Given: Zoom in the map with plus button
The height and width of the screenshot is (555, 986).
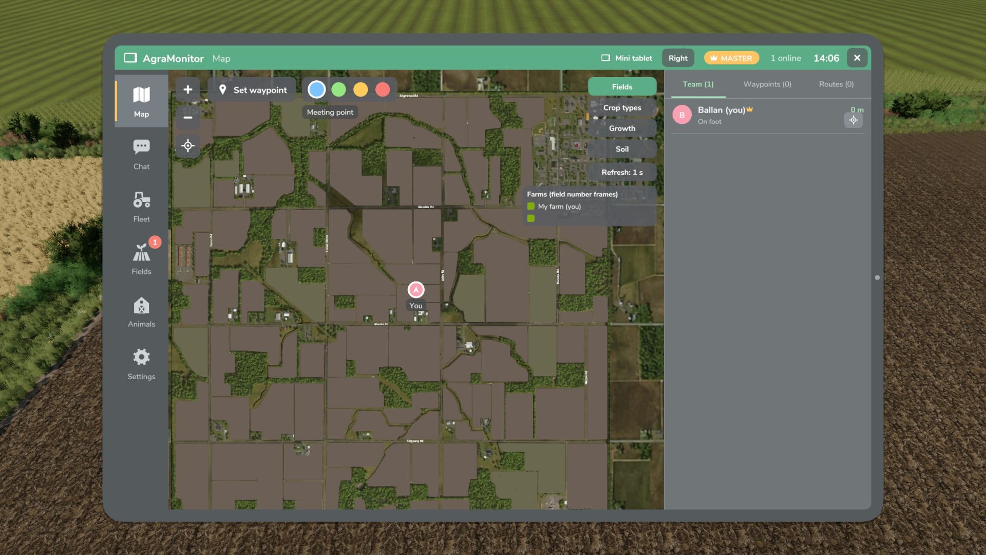Looking at the screenshot, I should (188, 89).
